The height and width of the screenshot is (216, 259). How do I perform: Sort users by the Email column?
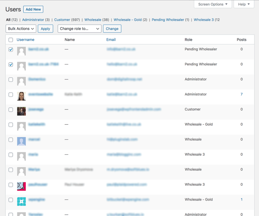111,40
